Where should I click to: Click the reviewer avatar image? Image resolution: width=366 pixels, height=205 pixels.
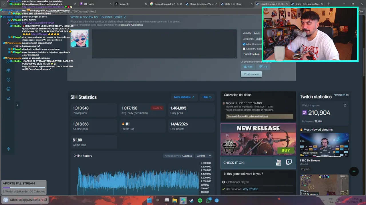pyautogui.click(x=79, y=38)
